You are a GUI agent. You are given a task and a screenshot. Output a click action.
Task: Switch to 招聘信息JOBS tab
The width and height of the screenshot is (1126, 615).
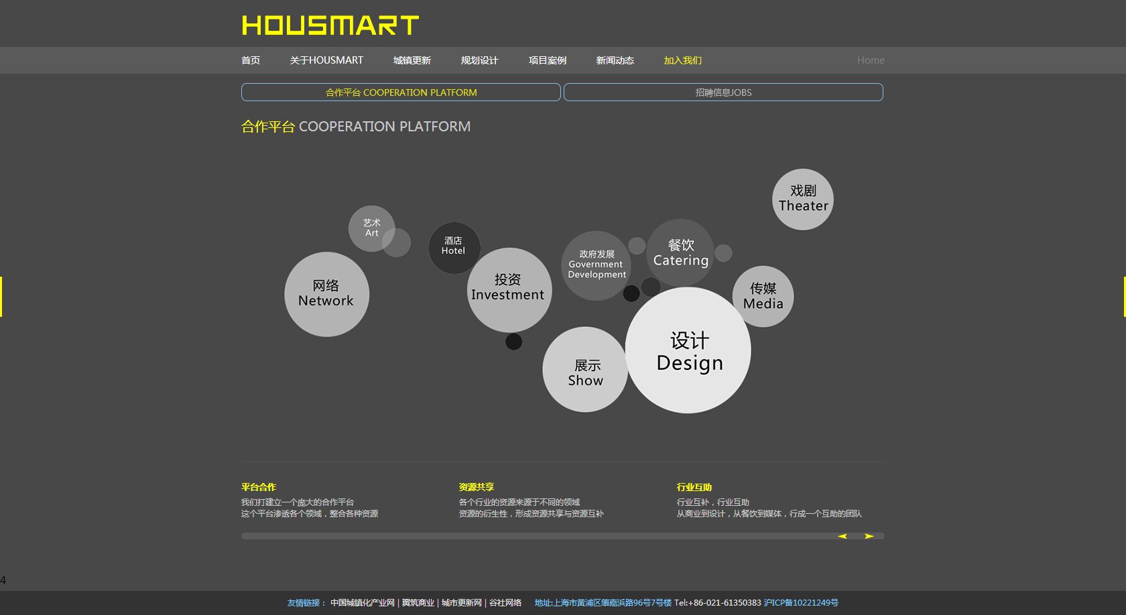point(723,92)
